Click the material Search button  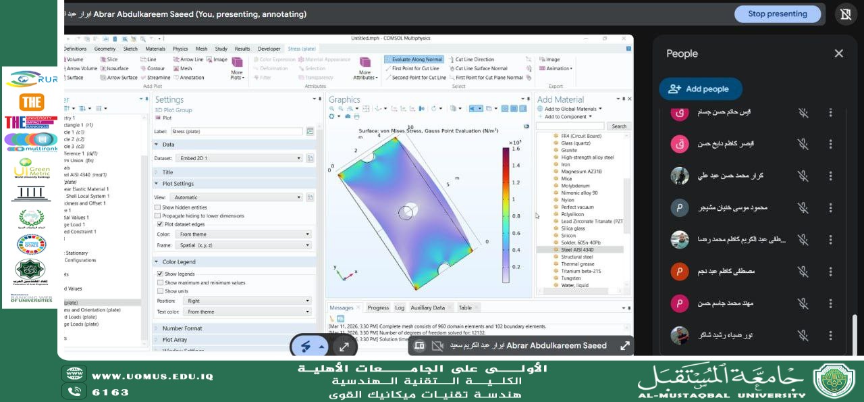(x=618, y=126)
